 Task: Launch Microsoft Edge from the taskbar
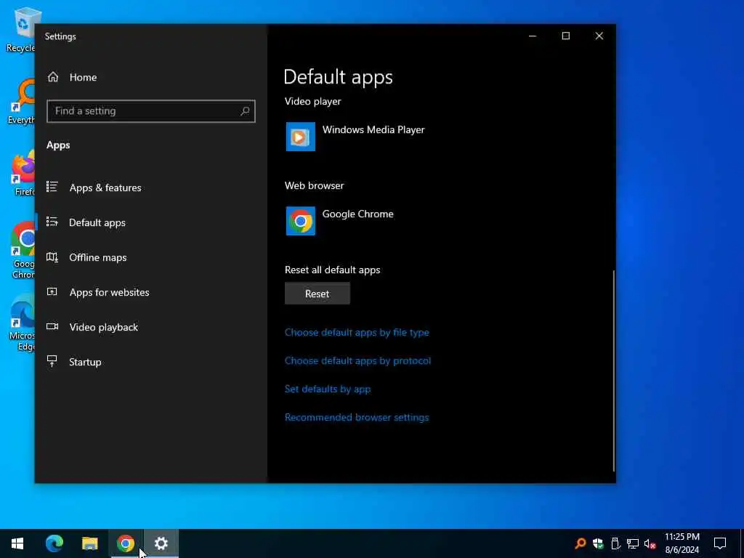point(54,543)
